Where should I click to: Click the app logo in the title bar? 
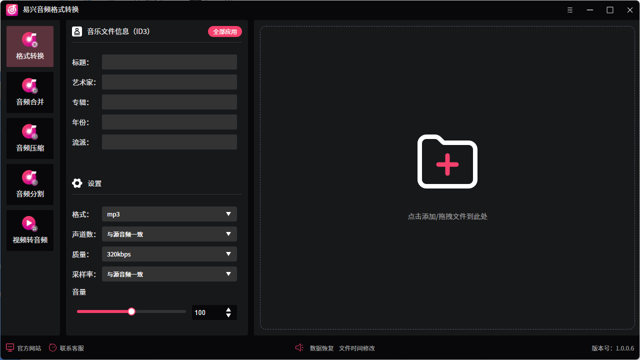coord(11,9)
